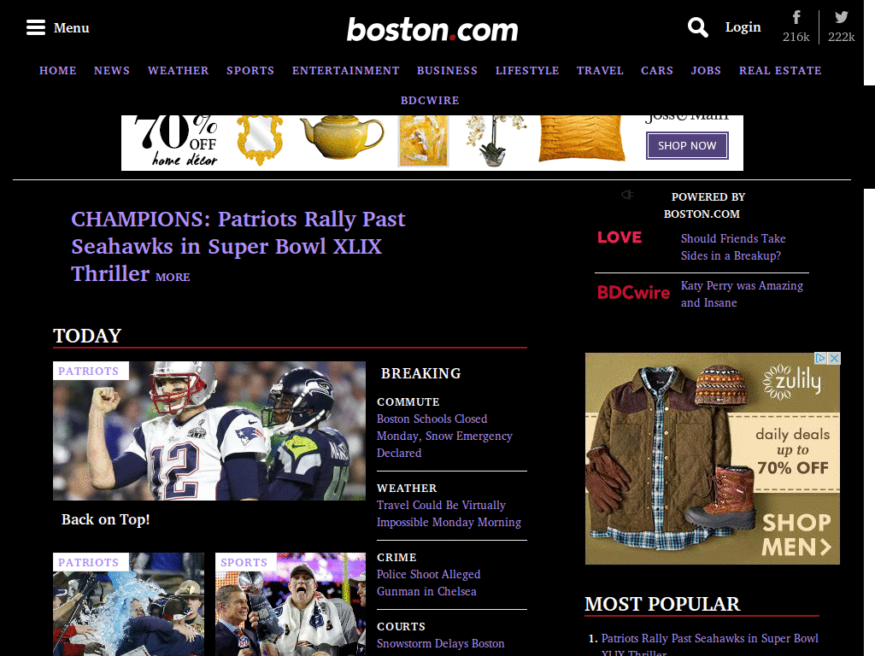
Task: Open Gatorade shower Patriots thumbnail
Action: tap(128, 604)
